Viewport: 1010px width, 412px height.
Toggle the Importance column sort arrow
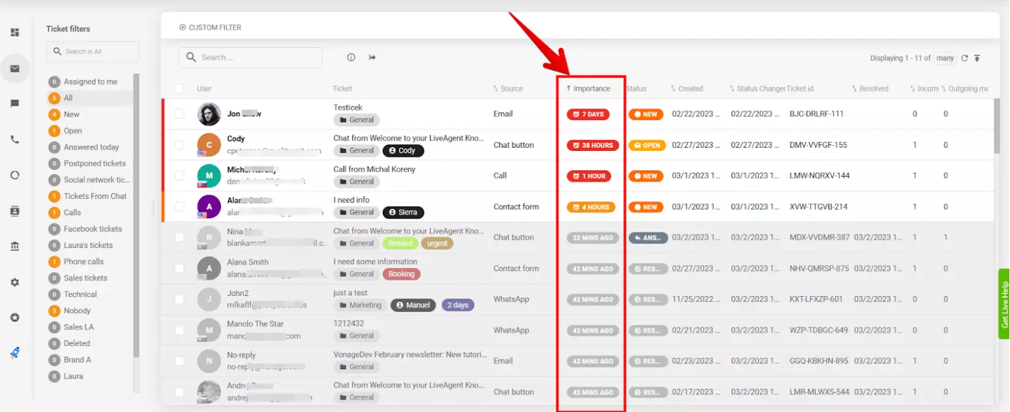click(568, 89)
